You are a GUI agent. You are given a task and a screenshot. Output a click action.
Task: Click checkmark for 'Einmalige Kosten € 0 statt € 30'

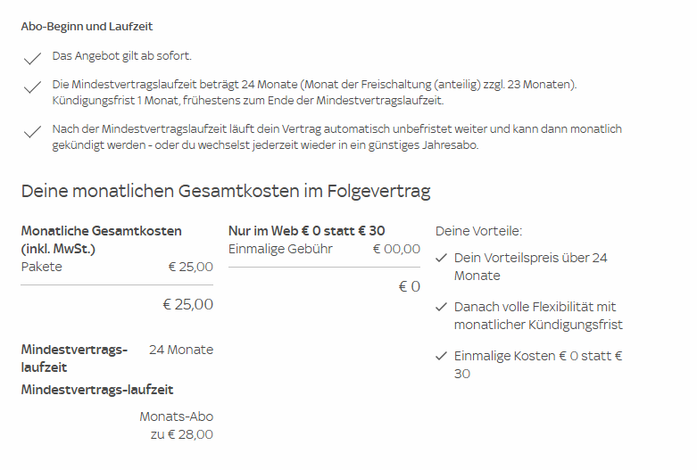click(x=441, y=355)
